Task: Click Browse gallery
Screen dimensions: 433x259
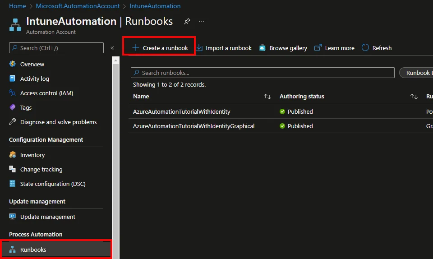Action: click(x=283, y=48)
